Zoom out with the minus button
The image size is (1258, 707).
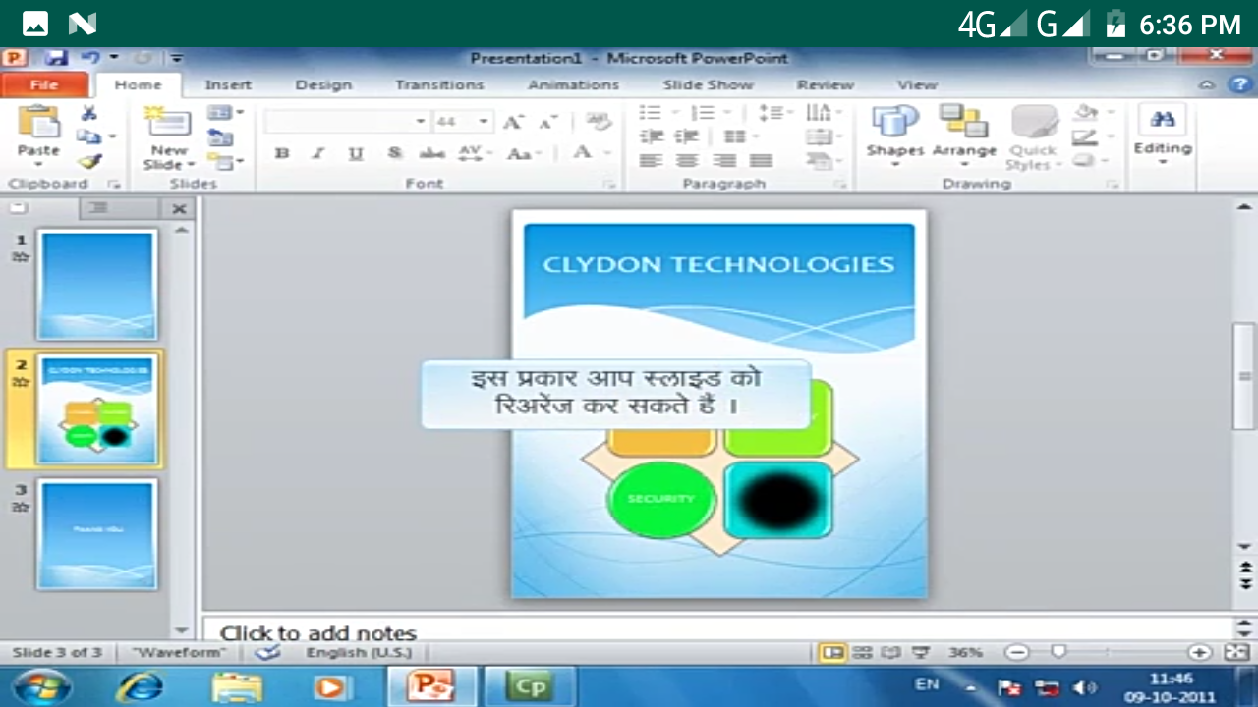click(1017, 653)
